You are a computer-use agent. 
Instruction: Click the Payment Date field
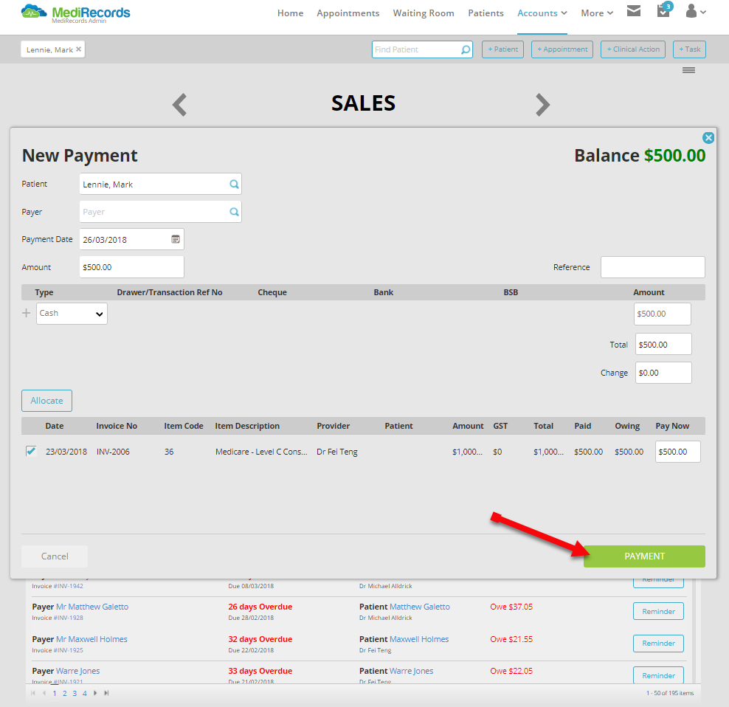tap(131, 239)
